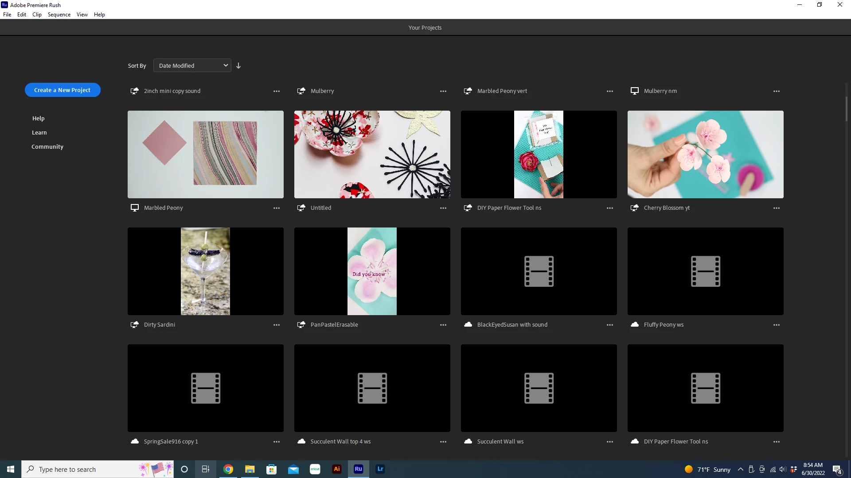This screenshot has height=478, width=851.
Task: Open the Sequence menu
Action: [59, 15]
